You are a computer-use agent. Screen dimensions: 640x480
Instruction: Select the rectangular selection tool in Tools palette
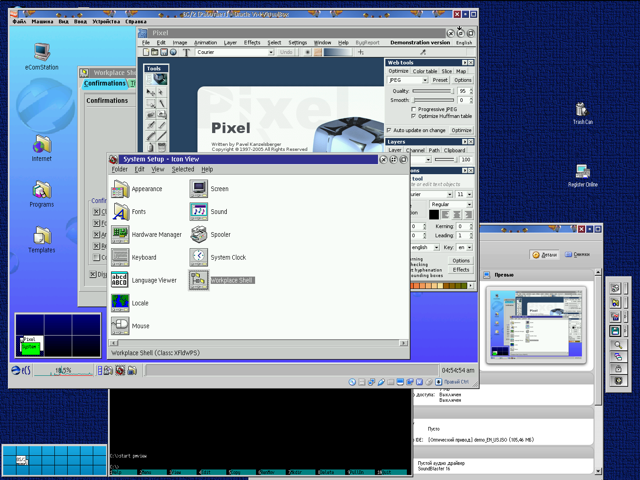pyautogui.click(x=150, y=103)
